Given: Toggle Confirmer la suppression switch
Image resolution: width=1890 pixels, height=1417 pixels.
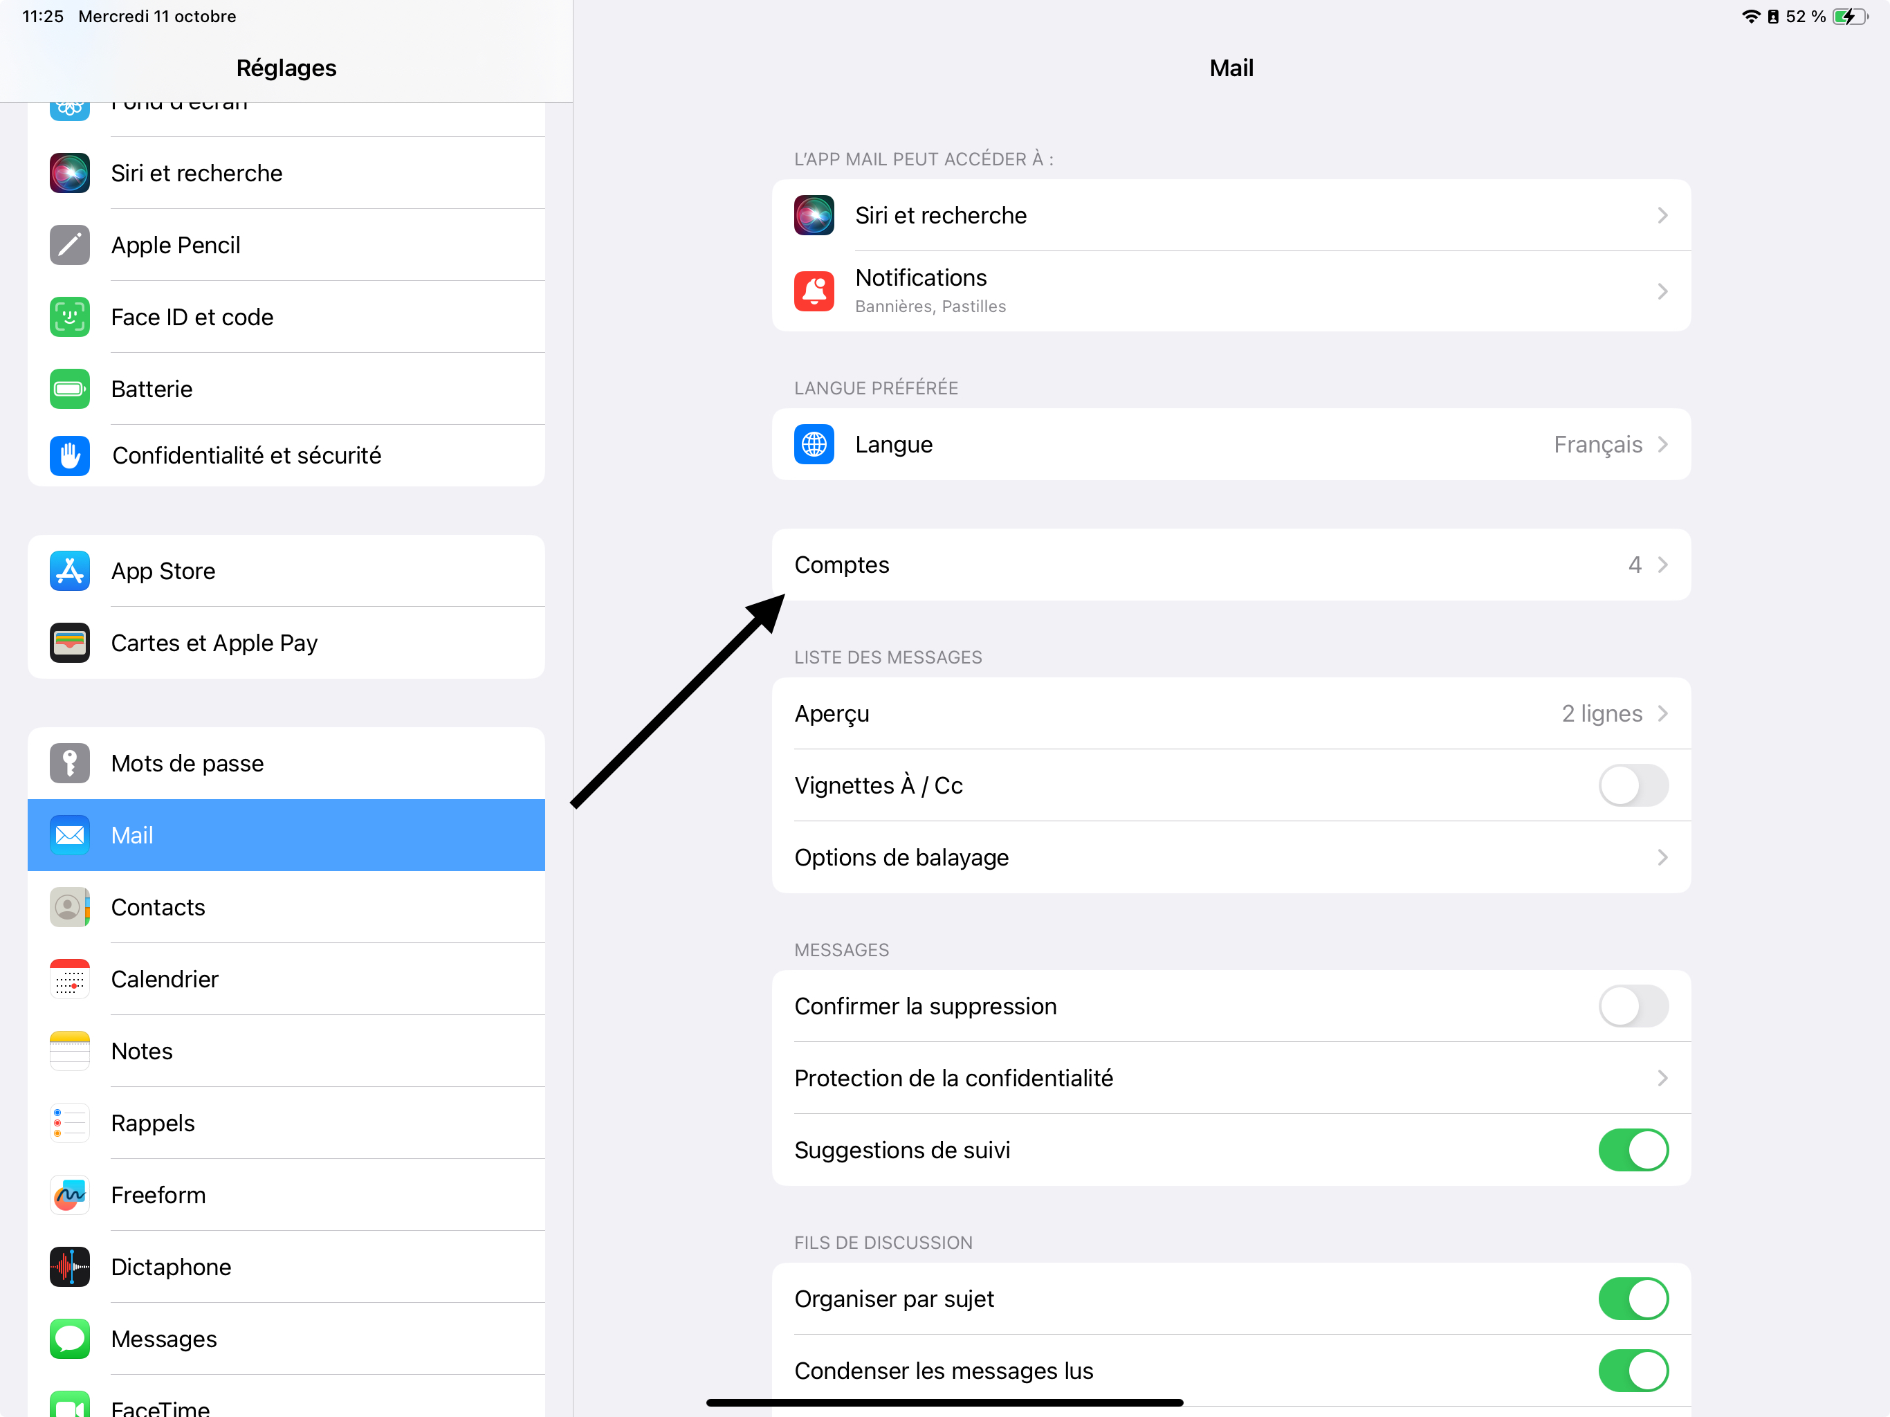Looking at the screenshot, I should coord(1633,1006).
